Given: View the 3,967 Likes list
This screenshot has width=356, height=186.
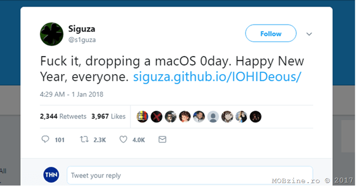Looking at the screenshot, I should click(x=109, y=116).
